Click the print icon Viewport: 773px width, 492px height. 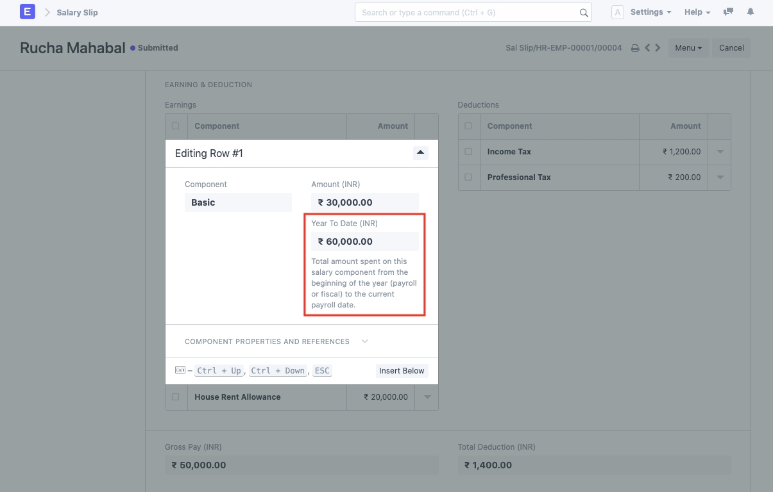pos(634,48)
